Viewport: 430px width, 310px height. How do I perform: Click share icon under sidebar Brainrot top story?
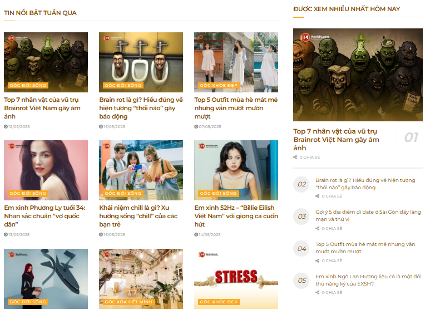[295, 158]
